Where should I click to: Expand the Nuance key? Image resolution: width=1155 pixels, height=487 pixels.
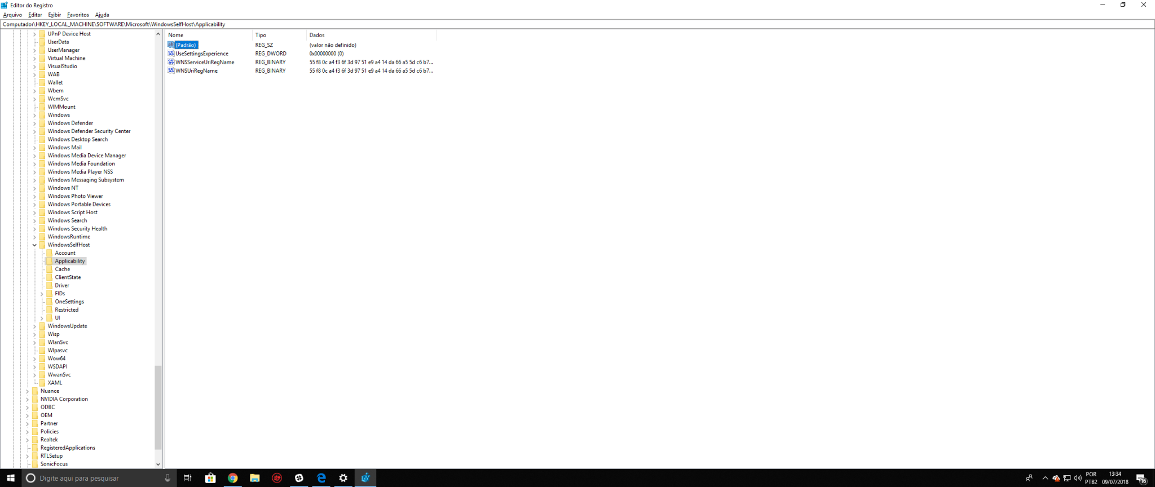point(27,391)
